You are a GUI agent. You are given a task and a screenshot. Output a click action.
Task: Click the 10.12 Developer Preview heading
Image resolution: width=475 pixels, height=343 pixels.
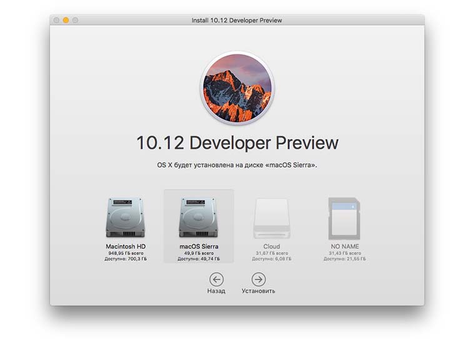(237, 143)
